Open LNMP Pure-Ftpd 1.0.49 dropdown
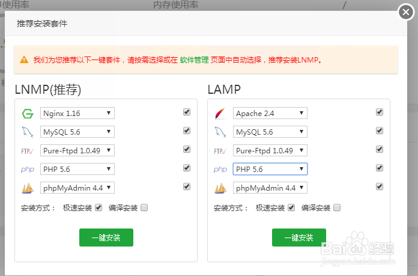 point(77,150)
